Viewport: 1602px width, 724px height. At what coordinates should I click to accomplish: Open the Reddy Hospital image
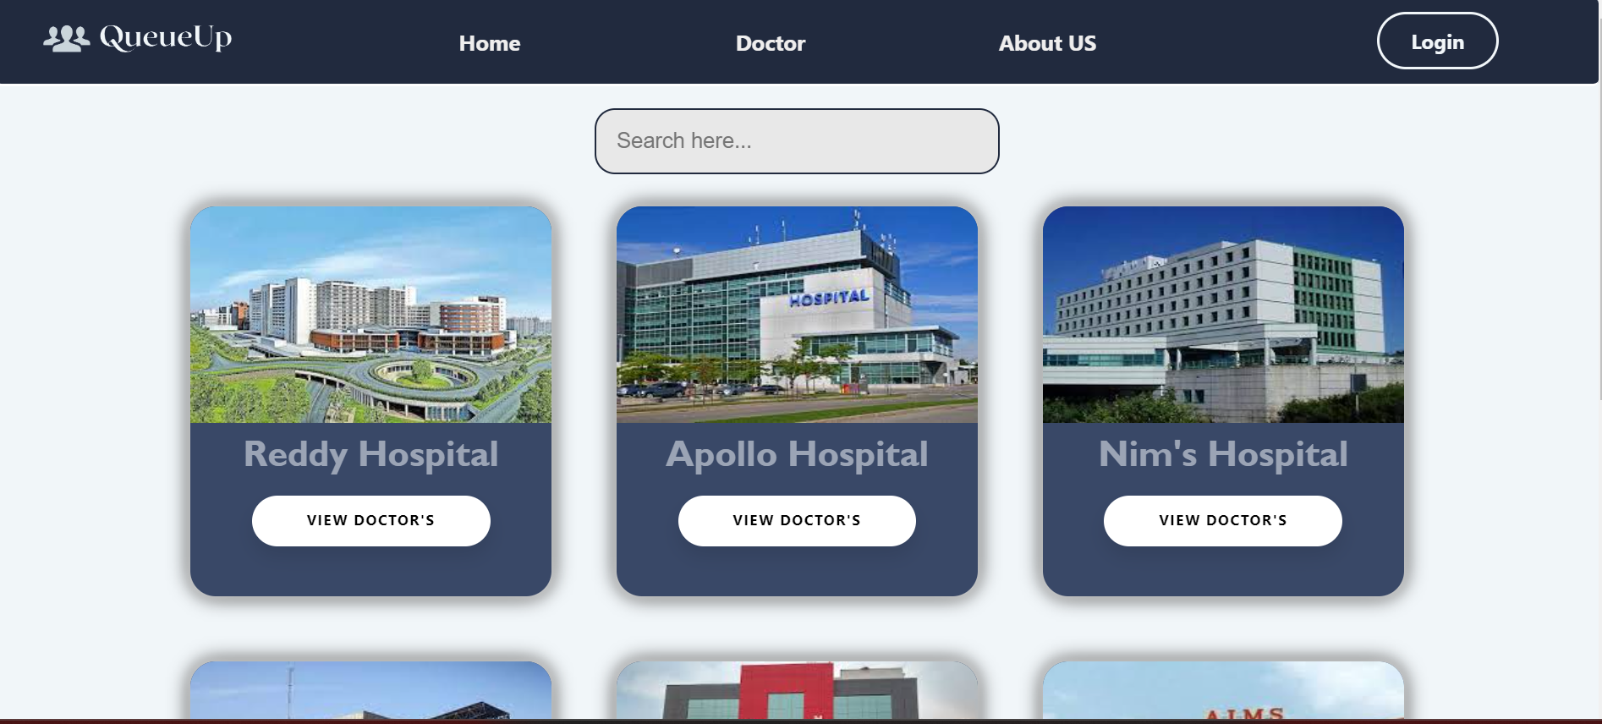point(370,315)
